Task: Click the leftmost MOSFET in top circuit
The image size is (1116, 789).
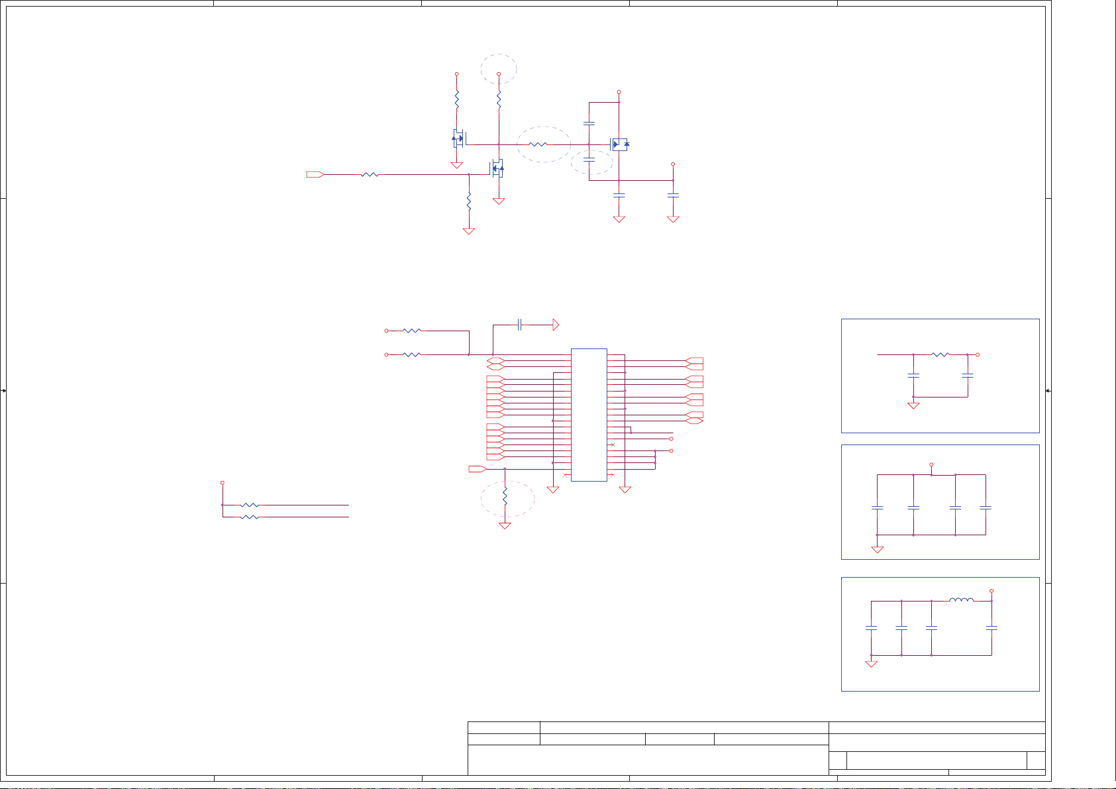Action: 458,138
